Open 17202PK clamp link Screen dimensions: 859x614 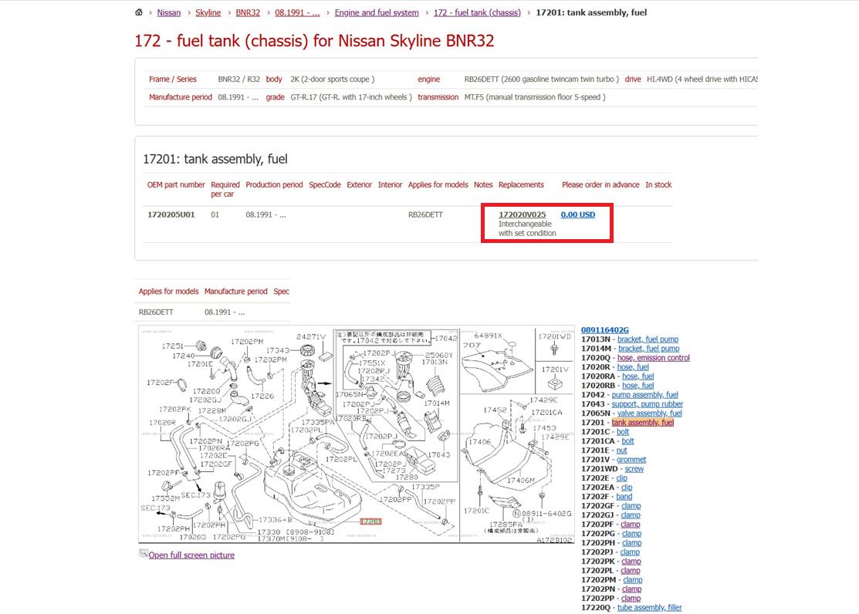click(x=631, y=562)
